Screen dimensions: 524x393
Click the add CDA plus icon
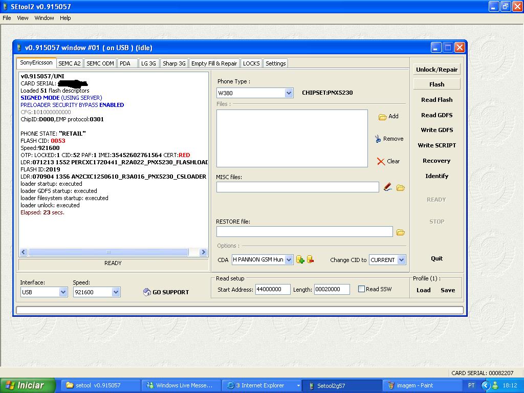pos(300,259)
